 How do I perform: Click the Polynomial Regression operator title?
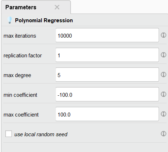tap(44, 20)
